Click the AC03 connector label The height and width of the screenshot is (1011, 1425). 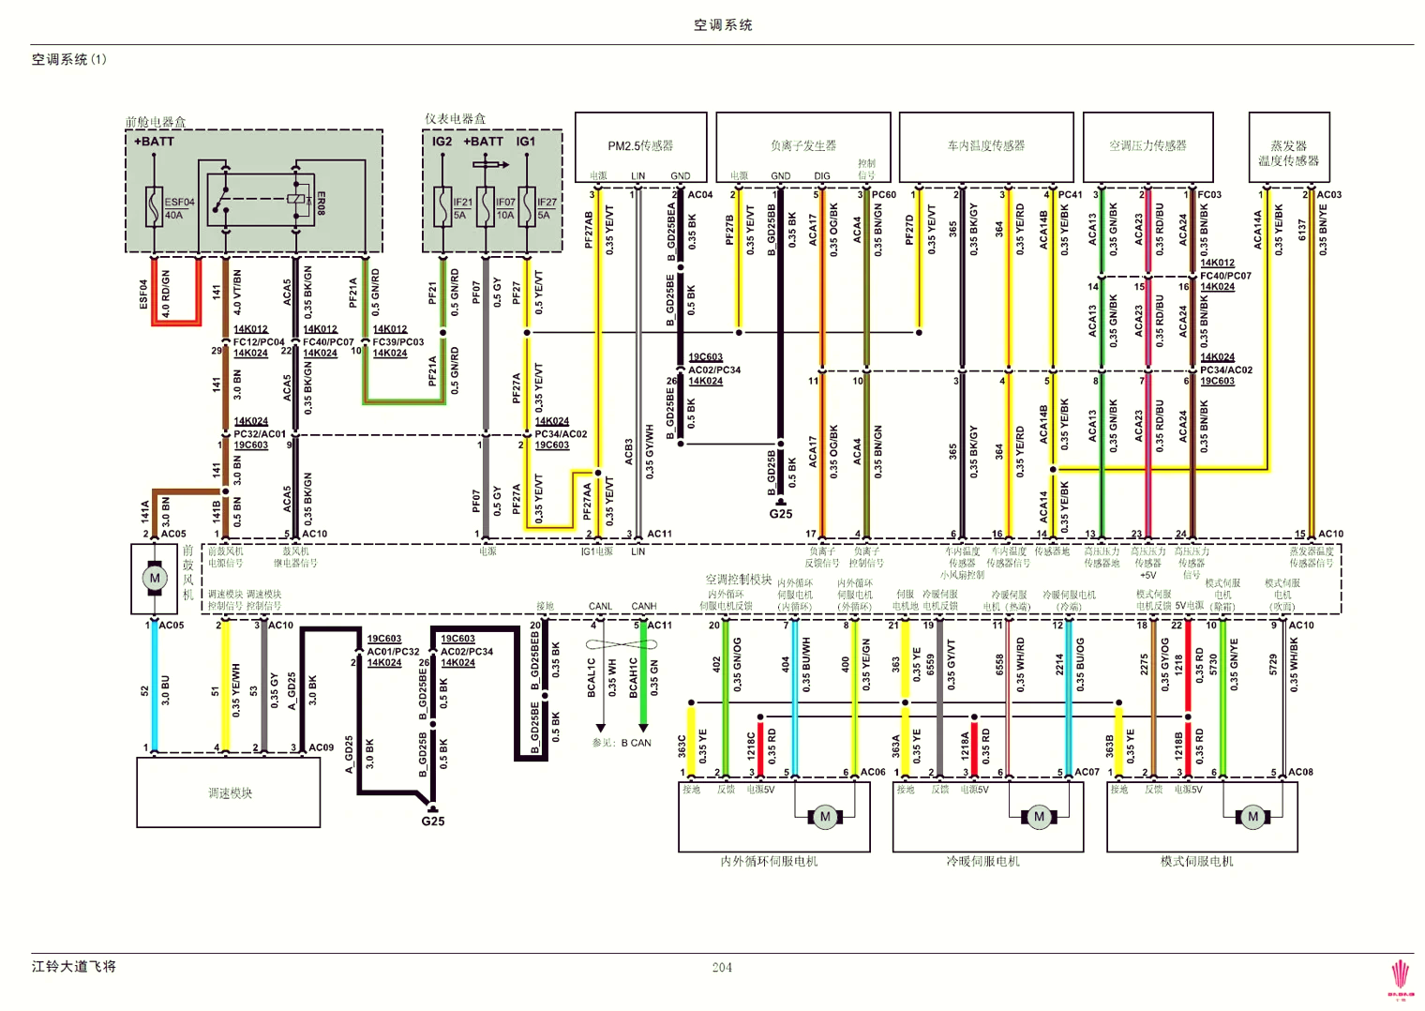point(1329,195)
